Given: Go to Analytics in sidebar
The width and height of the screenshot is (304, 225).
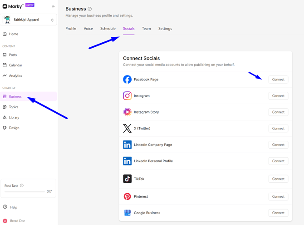Looking at the screenshot, I should pyautogui.click(x=15, y=76).
